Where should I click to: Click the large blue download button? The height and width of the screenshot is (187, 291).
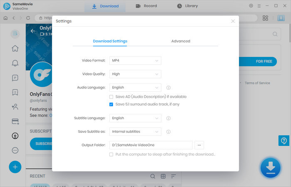(x=270, y=168)
